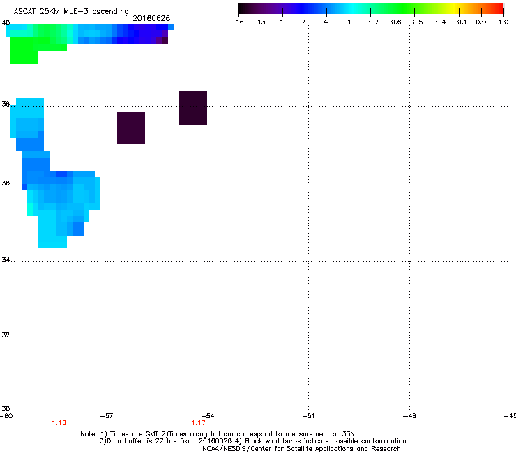Screen dimensions: 516x453
Task: Click the longitude label -48
Action: [409, 416]
